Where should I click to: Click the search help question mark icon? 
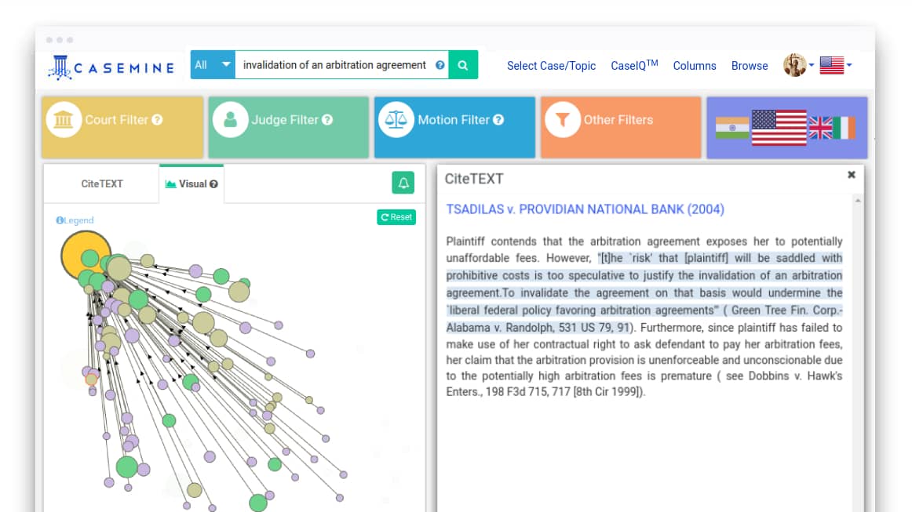(x=440, y=65)
